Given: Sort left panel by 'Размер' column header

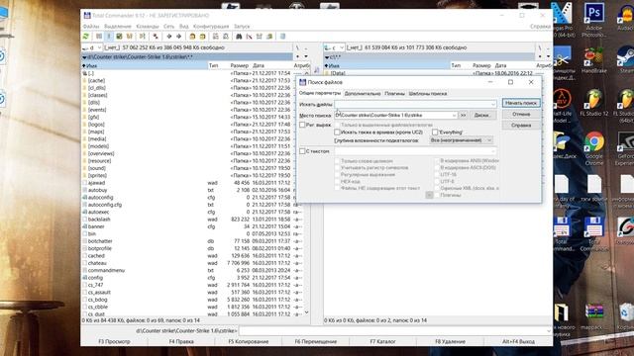Looking at the screenshot, I should click(240, 65).
